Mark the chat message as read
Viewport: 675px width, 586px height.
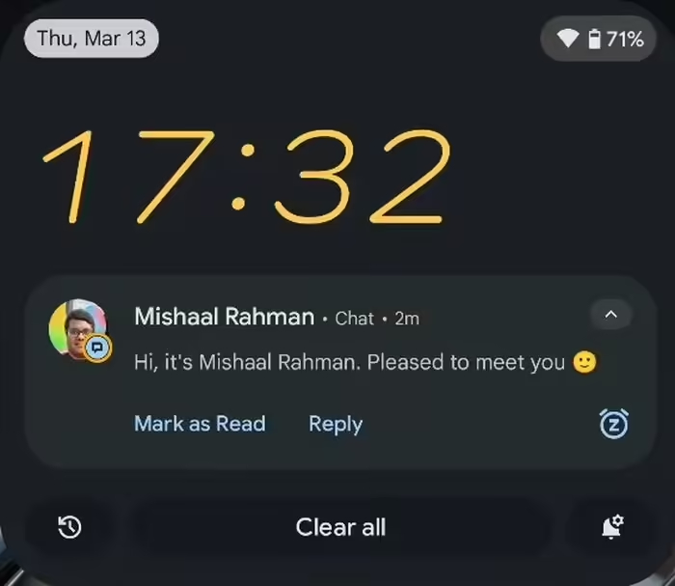click(x=201, y=424)
